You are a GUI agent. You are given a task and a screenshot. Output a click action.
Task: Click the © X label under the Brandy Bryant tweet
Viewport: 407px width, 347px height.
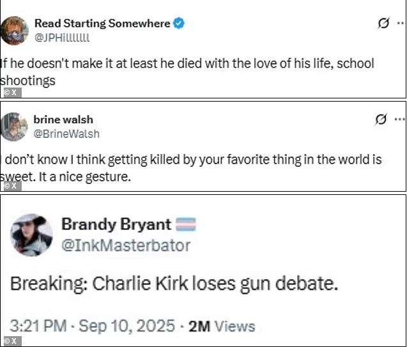pos(10,341)
